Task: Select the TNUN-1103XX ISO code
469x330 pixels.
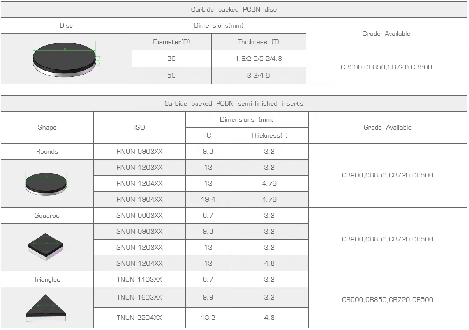Action: pyautogui.click(x=139, y=279)
